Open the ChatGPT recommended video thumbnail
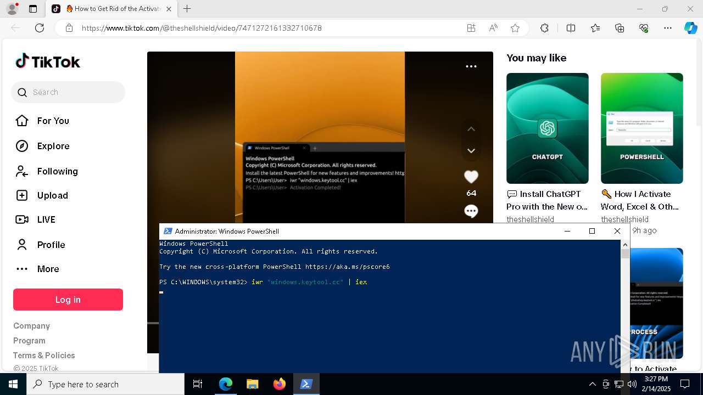Image resolution: width=703 pixels, height=395 pixels. pyautogui.click(x=548, y=128)
